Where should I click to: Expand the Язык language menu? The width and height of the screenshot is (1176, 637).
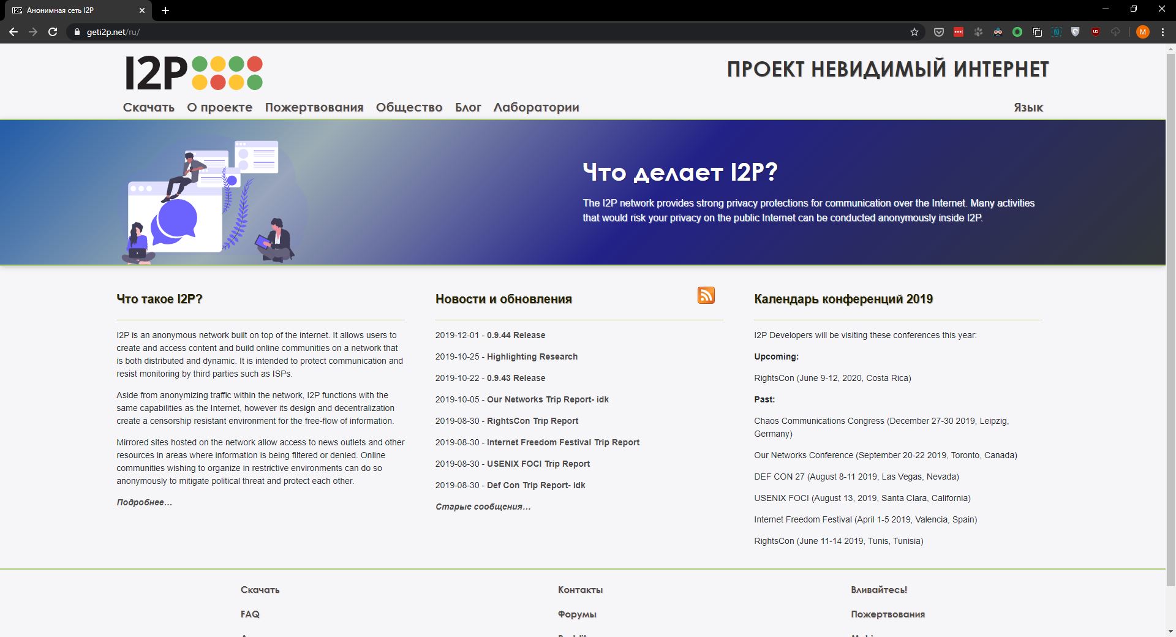pyautogui.click(x=1028, y=108)
